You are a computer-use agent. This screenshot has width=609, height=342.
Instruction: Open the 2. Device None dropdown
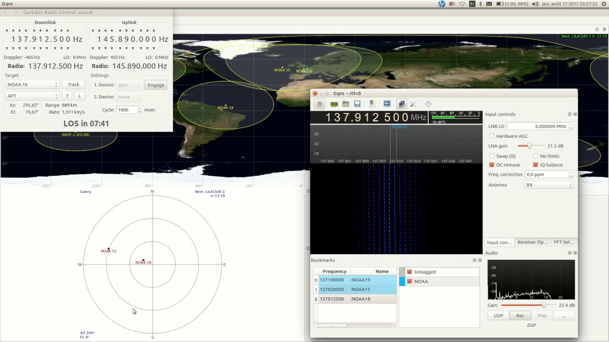coord(129,97)
